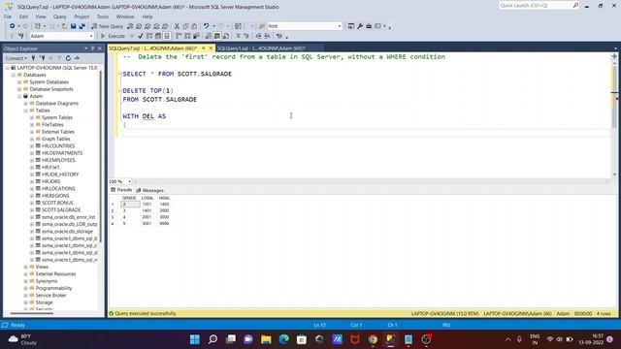Click the Execute button

(113, 36)
